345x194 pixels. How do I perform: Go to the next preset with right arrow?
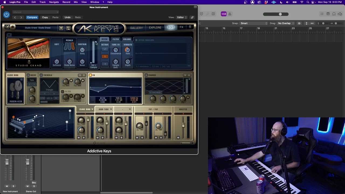pyautogui.click(x=21, y=17)
